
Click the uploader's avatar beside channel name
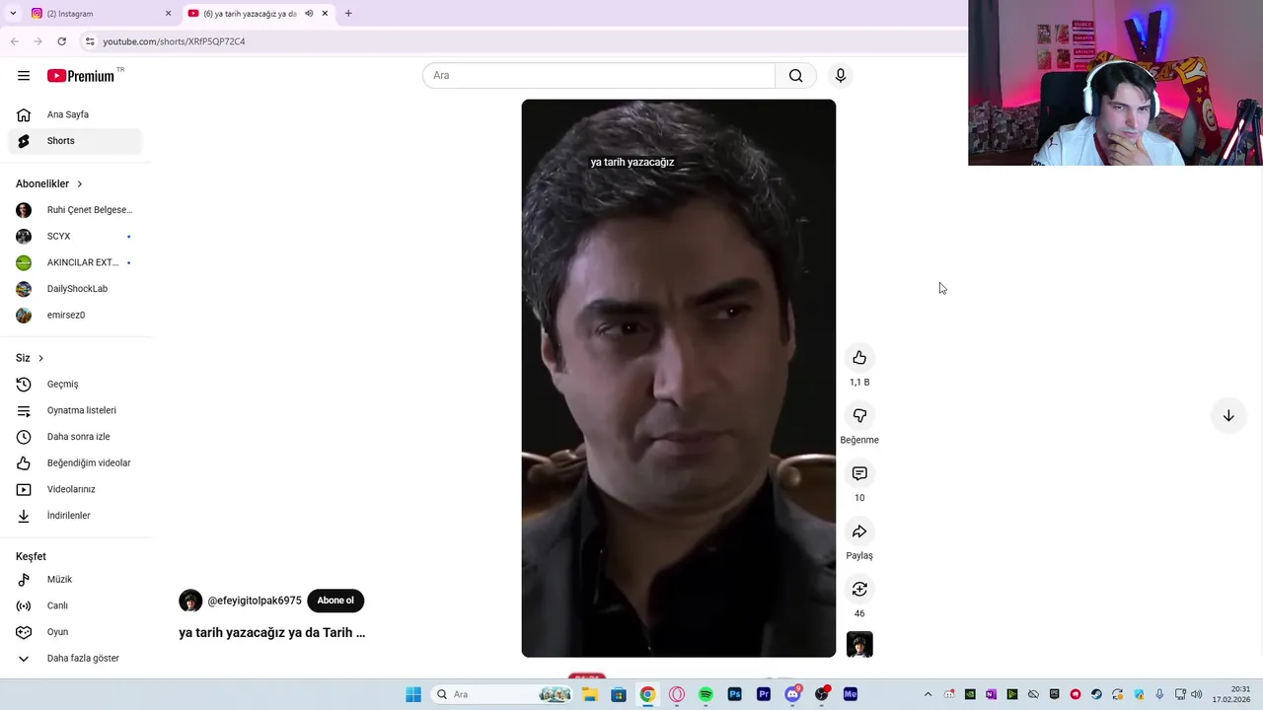pos(190,601)
